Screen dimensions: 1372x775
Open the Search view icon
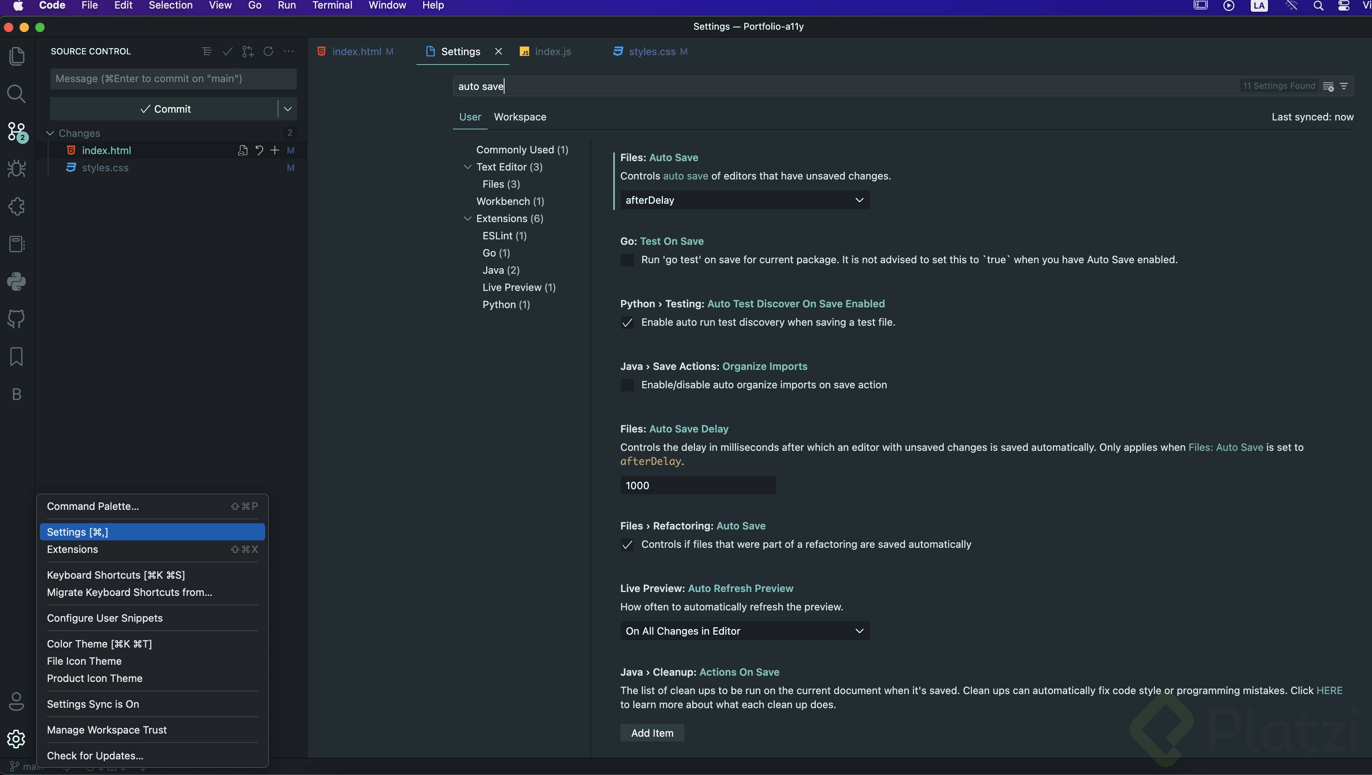click(16, 94)
